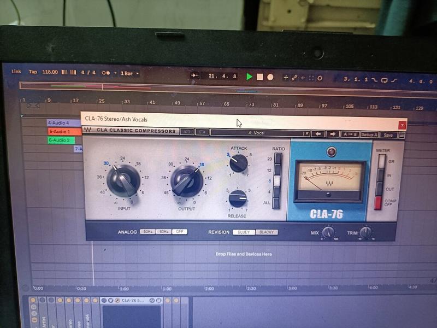
Task: Click the 3. 1. 1 loop start field
Action: [x=357, y=79]
